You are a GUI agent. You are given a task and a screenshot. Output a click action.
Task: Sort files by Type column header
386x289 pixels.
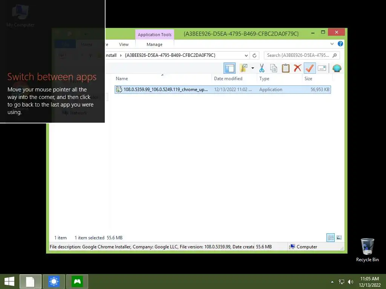(x=264, y=79)
